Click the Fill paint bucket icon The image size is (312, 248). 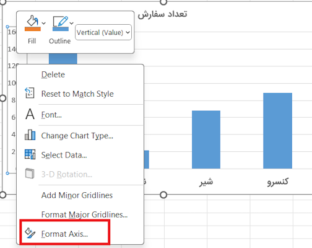(32, 20)
